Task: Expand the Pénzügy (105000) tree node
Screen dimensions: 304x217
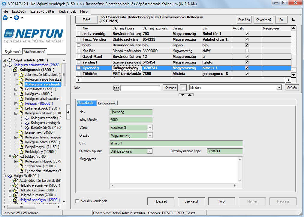Action: pos(16,104)
